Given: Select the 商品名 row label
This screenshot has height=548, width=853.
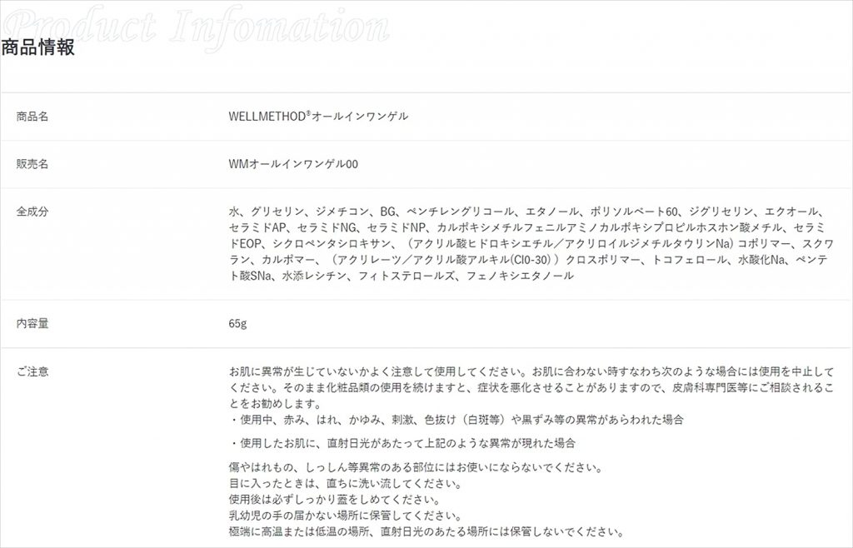Looking at the screenshot, I should 32,117.
